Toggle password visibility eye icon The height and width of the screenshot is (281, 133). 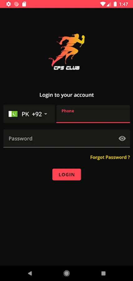click(122, 138)
